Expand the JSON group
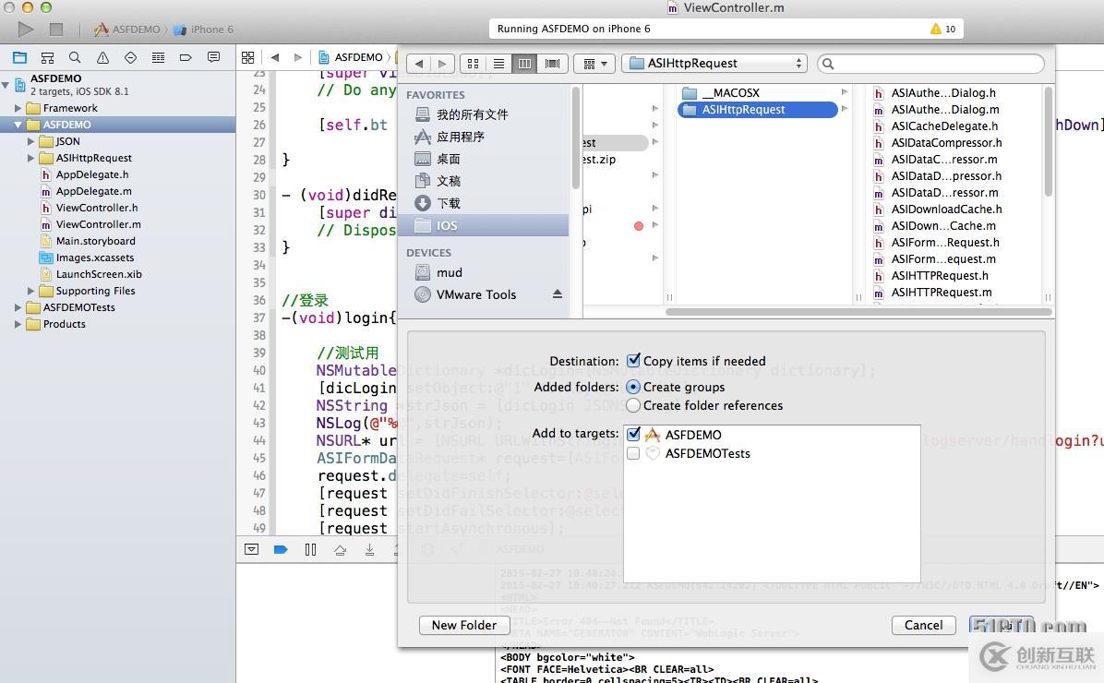Image resolution: width=1104 pixels, height=683 pixels. pos(31,141)
